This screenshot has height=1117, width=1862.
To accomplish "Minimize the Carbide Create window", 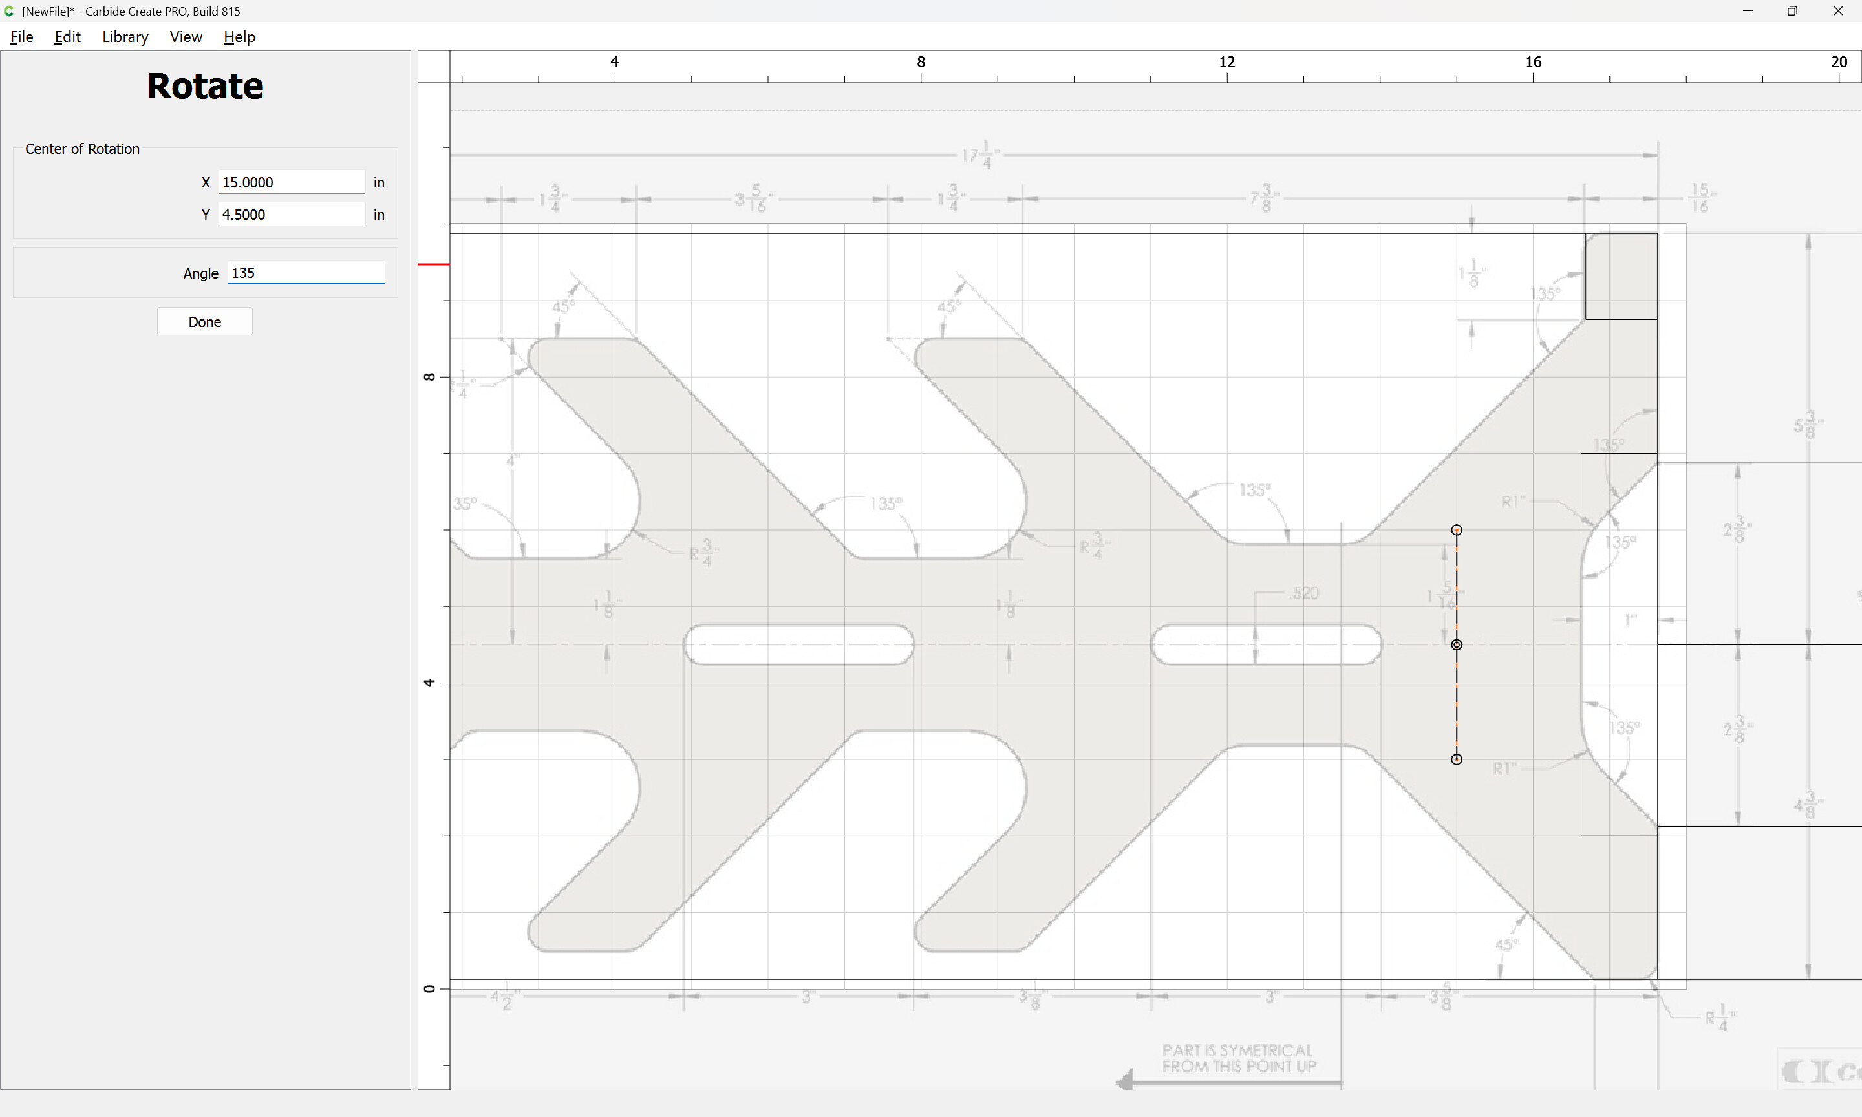I will coord(1748,10).
